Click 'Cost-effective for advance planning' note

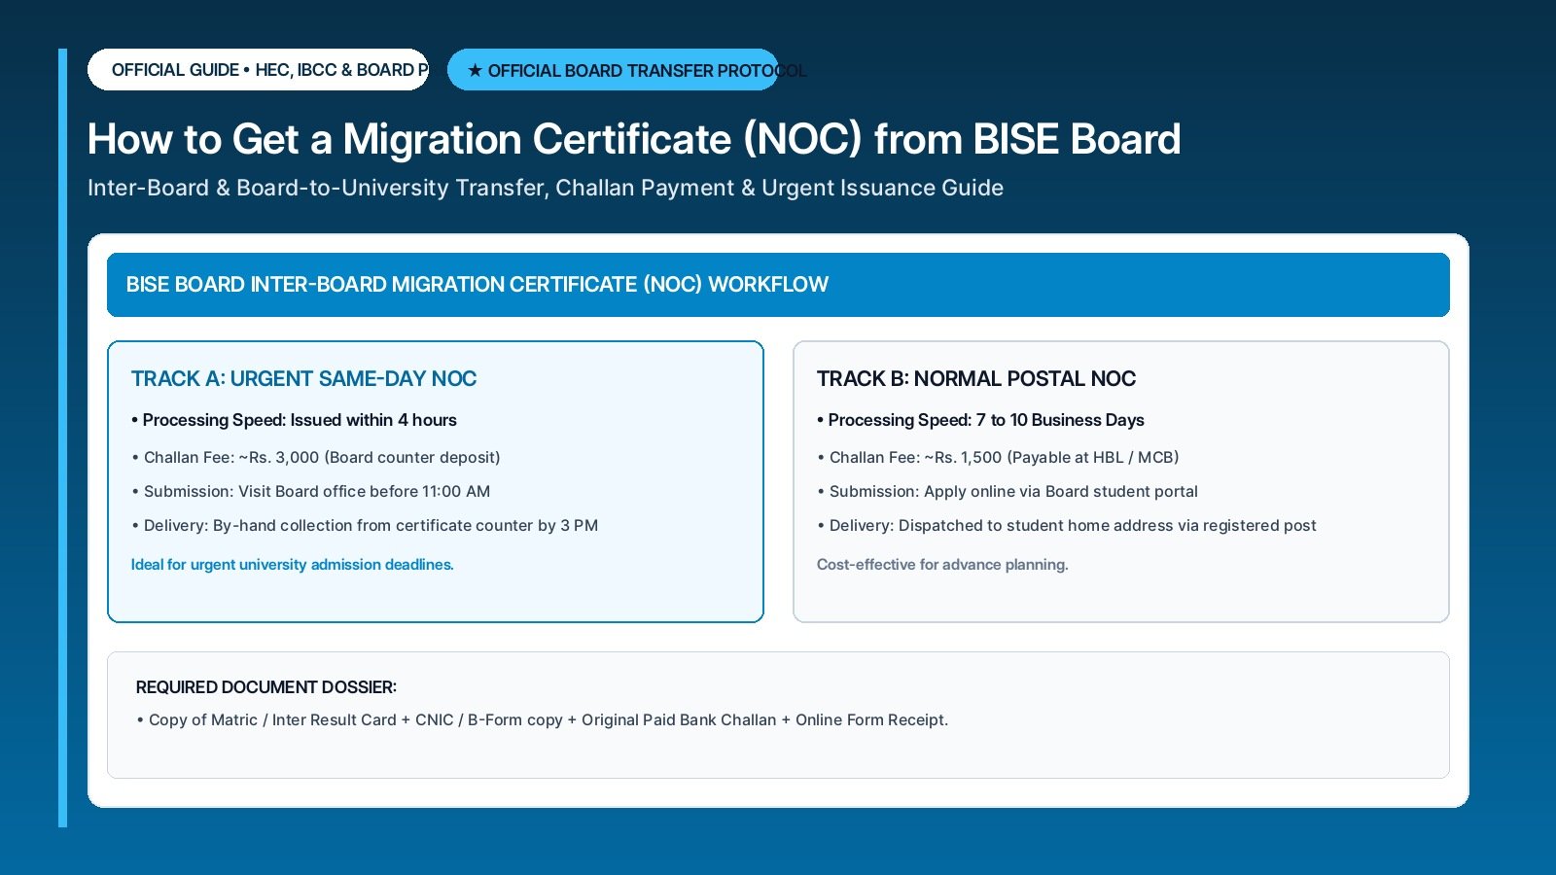pyautogui.click(x=942, y=565)
